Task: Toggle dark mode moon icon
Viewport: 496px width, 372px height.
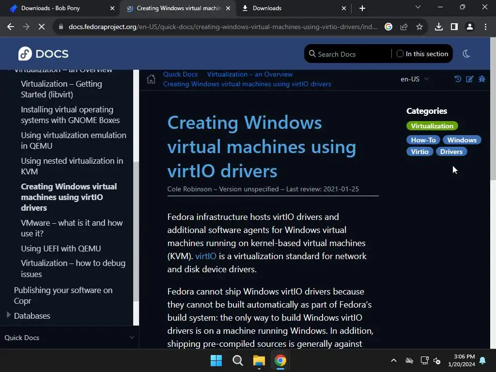Action: [466, 53]
